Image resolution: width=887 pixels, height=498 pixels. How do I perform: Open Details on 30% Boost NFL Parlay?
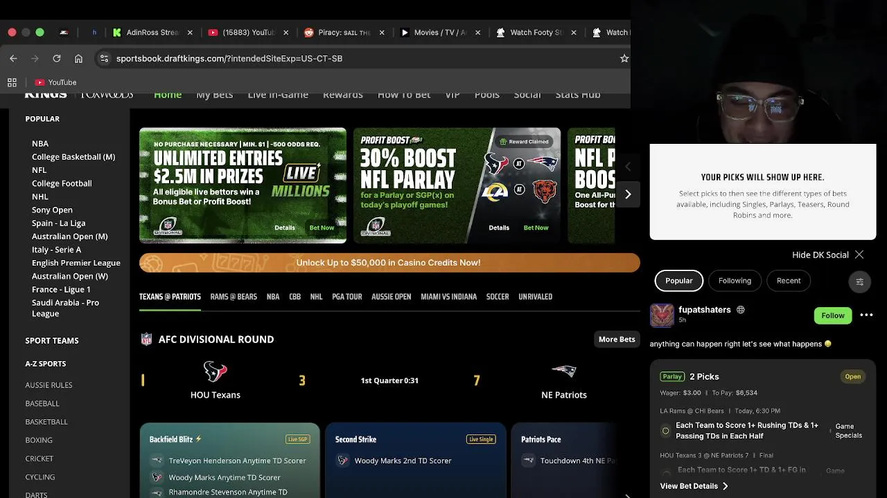[499, 228]
